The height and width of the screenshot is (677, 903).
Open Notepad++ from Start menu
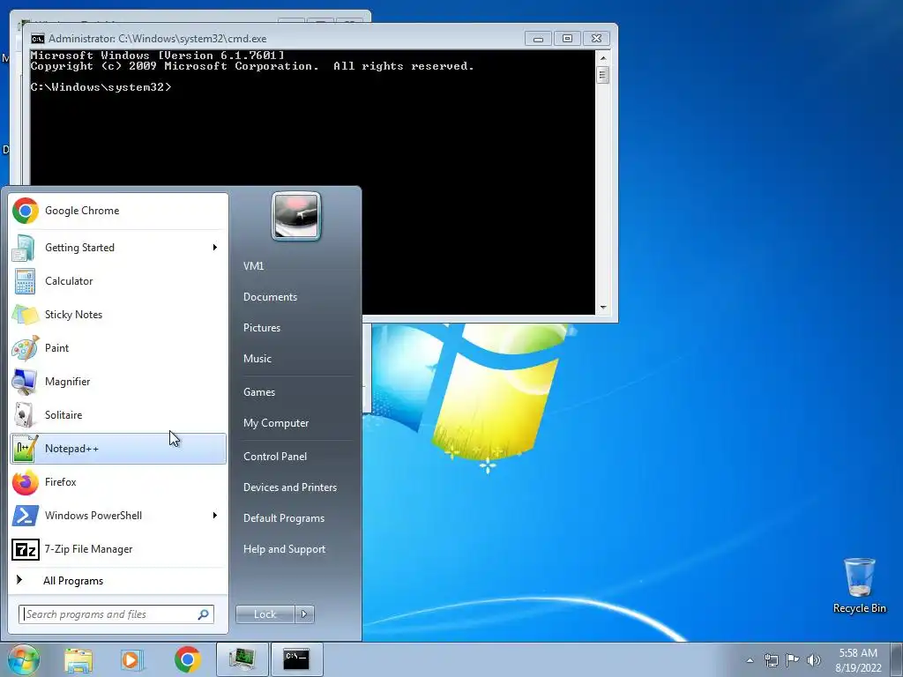(x=118, y=449)
